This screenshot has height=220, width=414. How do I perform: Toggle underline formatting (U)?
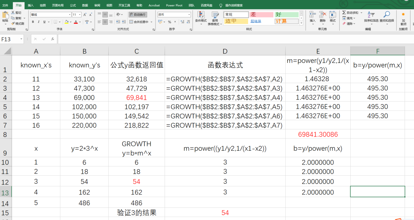[44, 22]
